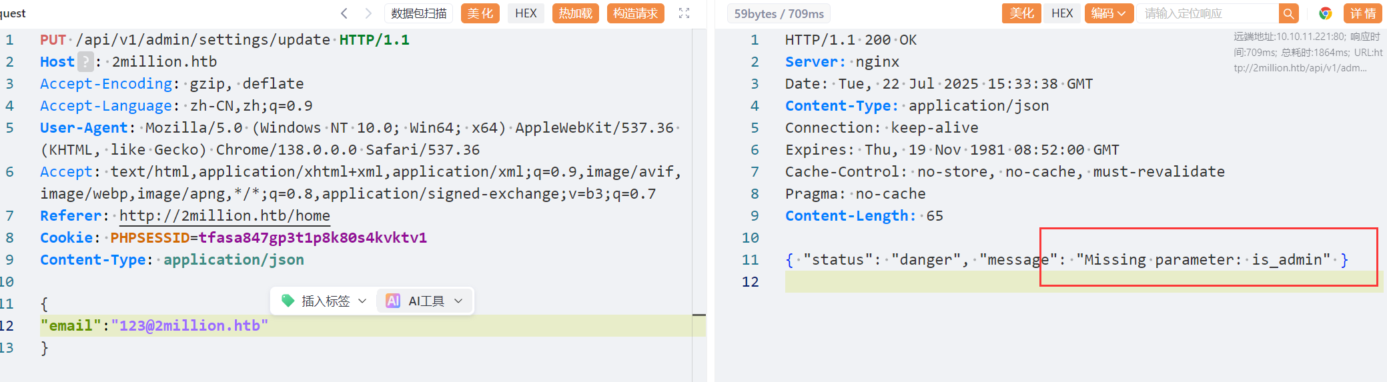The image size is (1387, 382).
Task: Toggle HEX view in response panel
Action: 1062,13
